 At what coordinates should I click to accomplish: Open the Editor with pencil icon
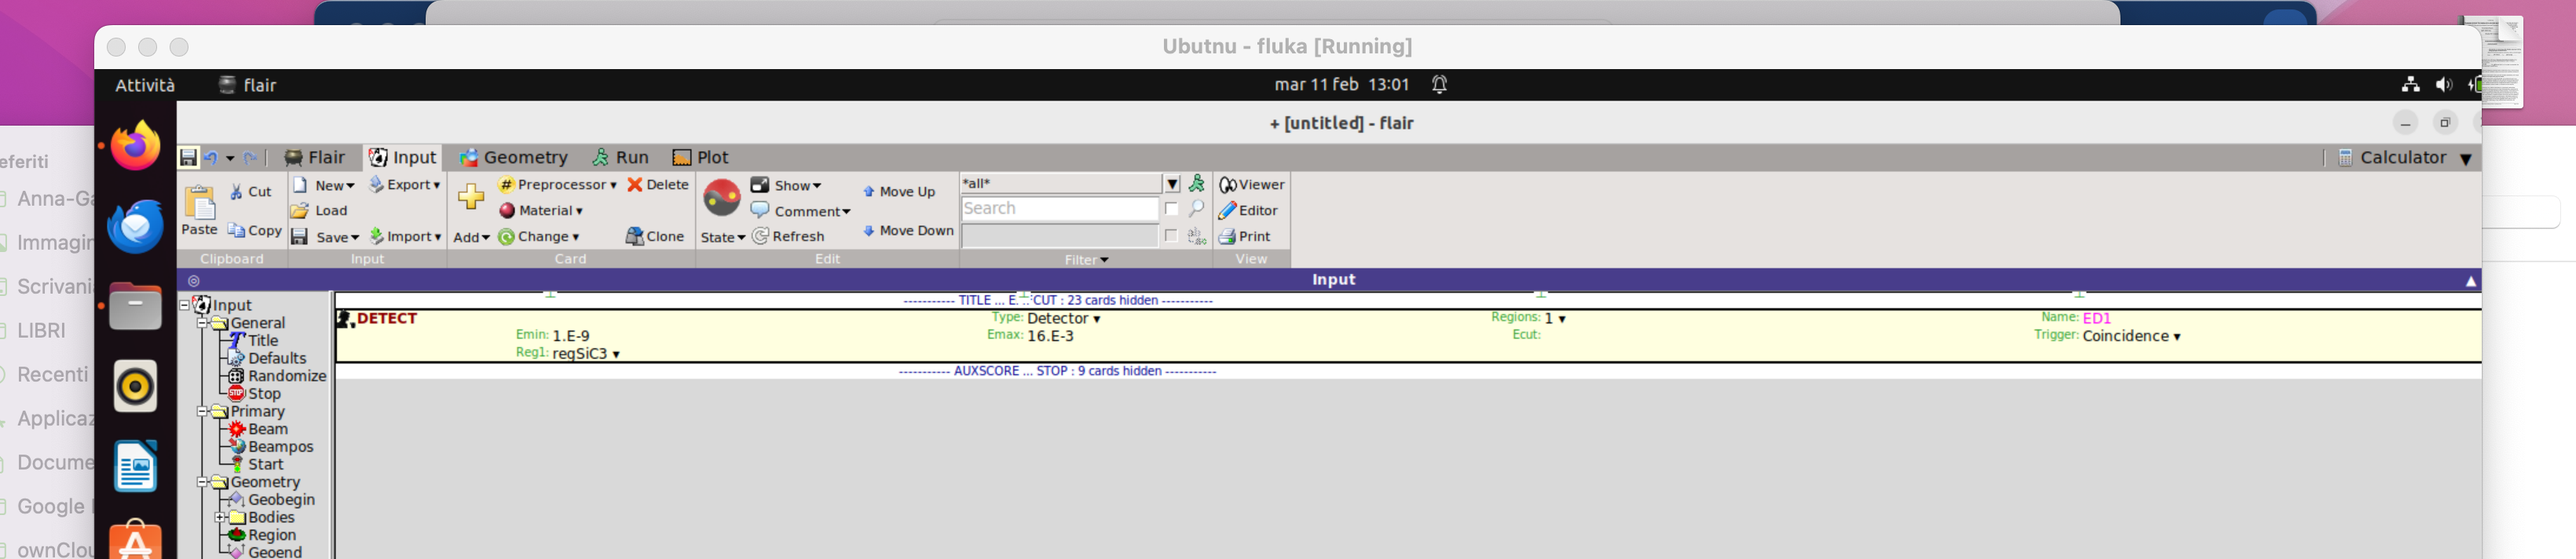coord(1248,210)
